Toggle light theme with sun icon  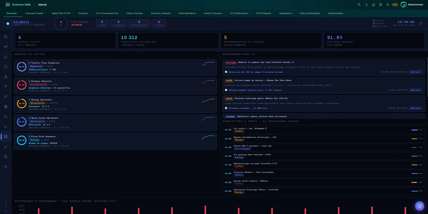click(x=388, y=5)
